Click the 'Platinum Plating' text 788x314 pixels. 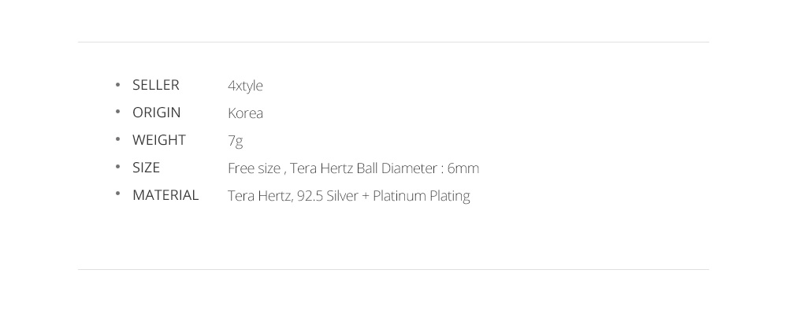pos(421,196)
